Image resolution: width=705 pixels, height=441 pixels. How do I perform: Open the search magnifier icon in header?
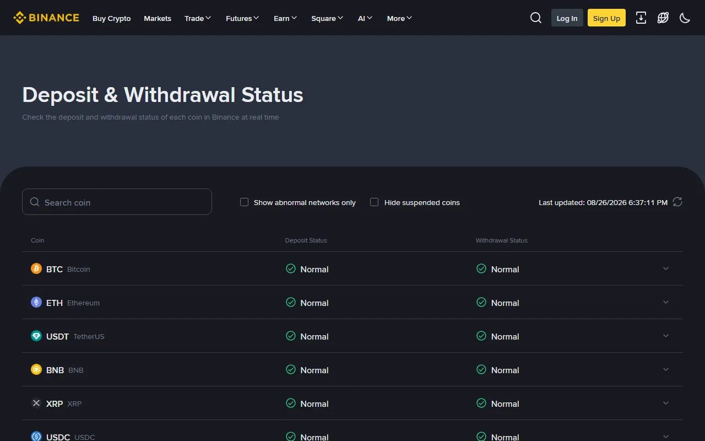tap(536, 18)
